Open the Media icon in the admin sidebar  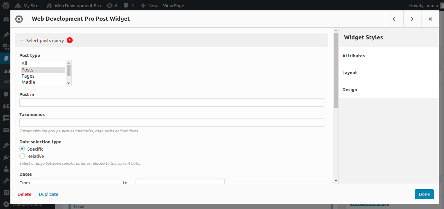coord(6,47)
